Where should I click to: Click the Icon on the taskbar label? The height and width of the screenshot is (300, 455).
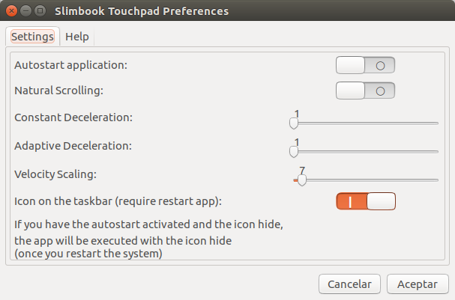tap(118, 201)
